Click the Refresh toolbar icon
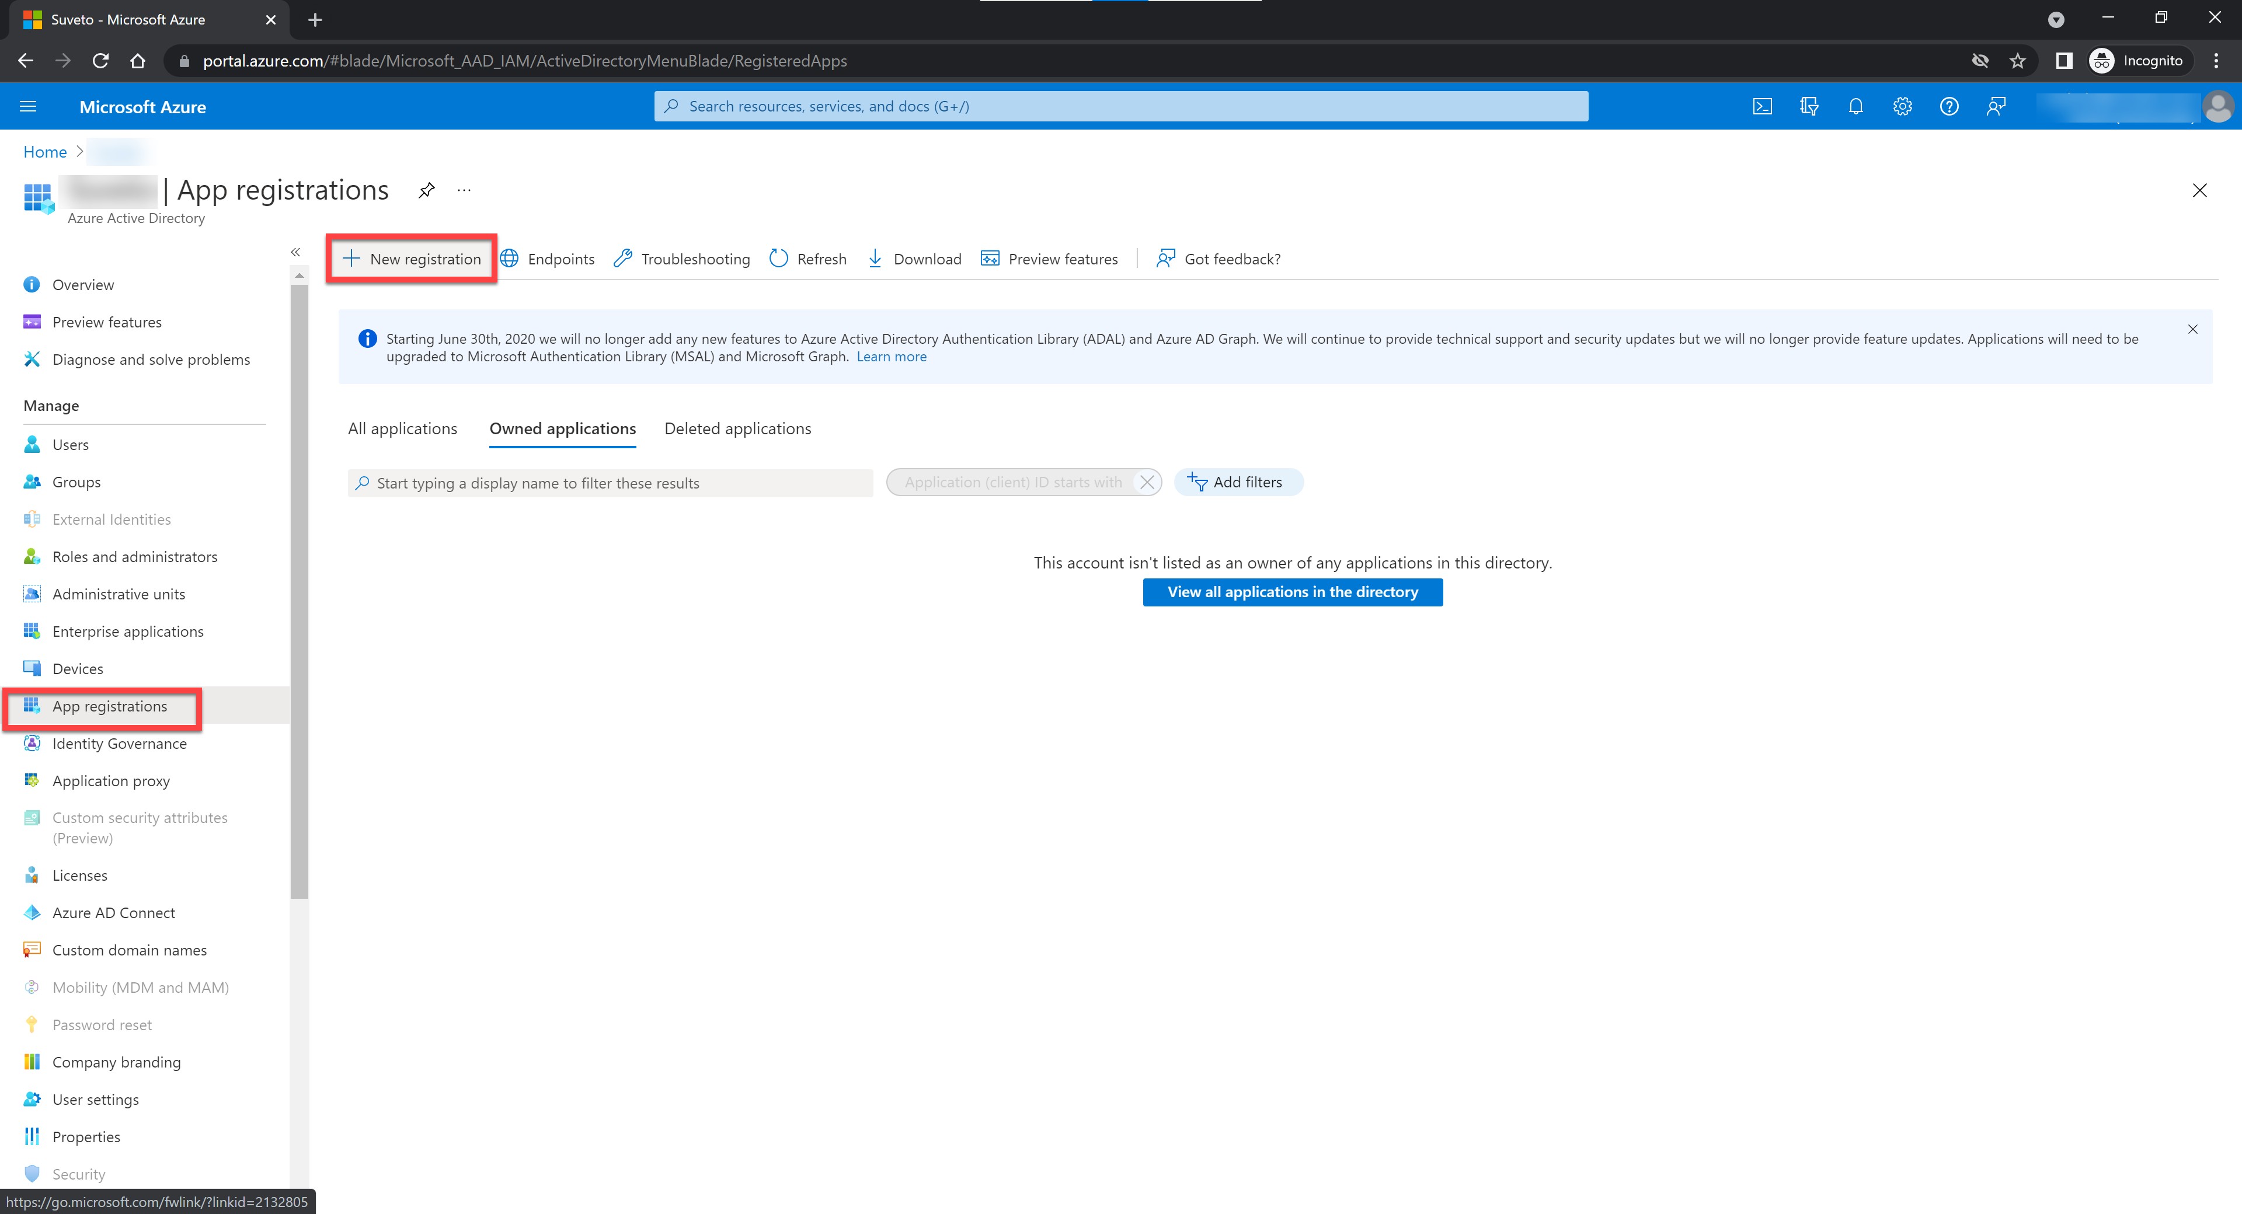Image resolution: width=2242 pixels, height=1214 pixels. tap(807, 259)
